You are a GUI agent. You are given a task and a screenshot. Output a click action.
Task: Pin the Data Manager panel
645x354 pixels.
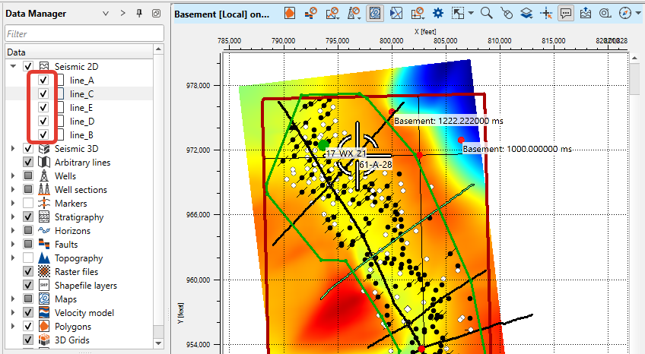[x=139, y=14]
